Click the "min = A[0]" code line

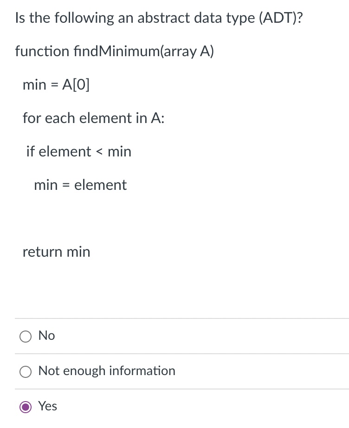click(x=56, y=84)
